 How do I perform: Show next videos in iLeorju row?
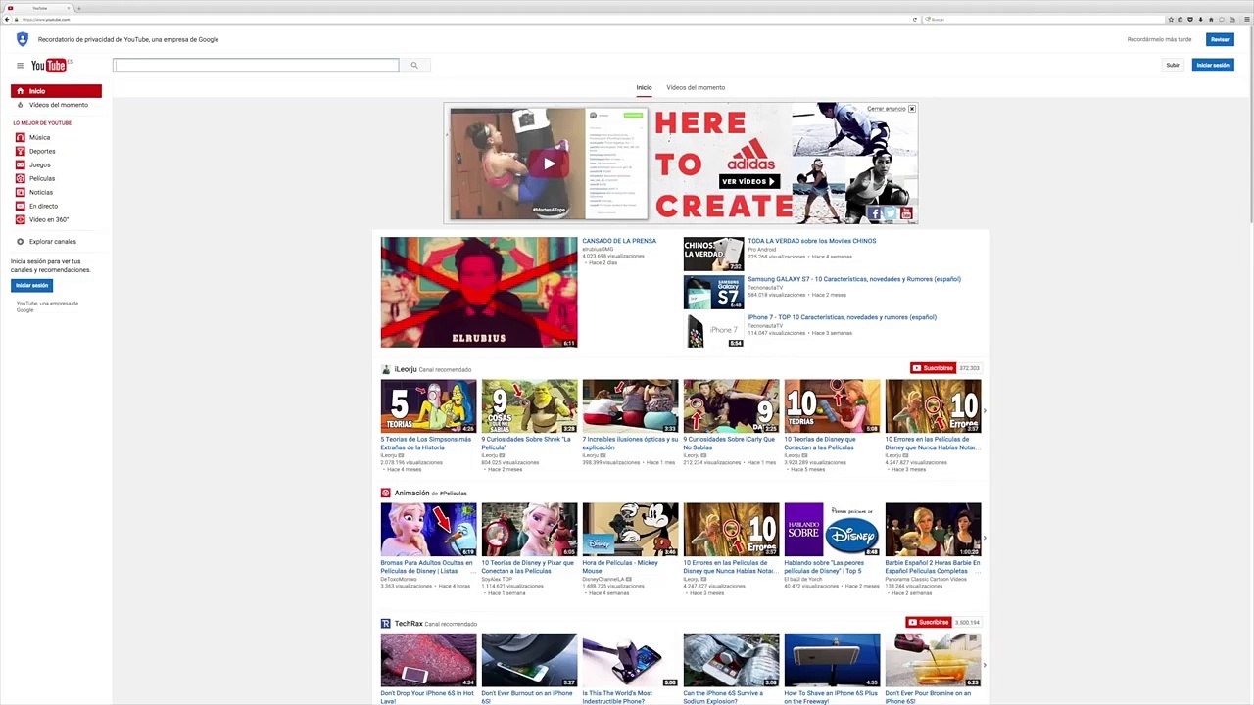[985, 411]
